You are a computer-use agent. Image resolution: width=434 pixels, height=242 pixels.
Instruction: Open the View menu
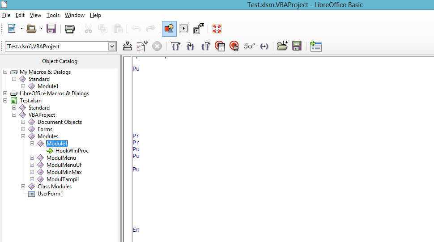[35, 15]
